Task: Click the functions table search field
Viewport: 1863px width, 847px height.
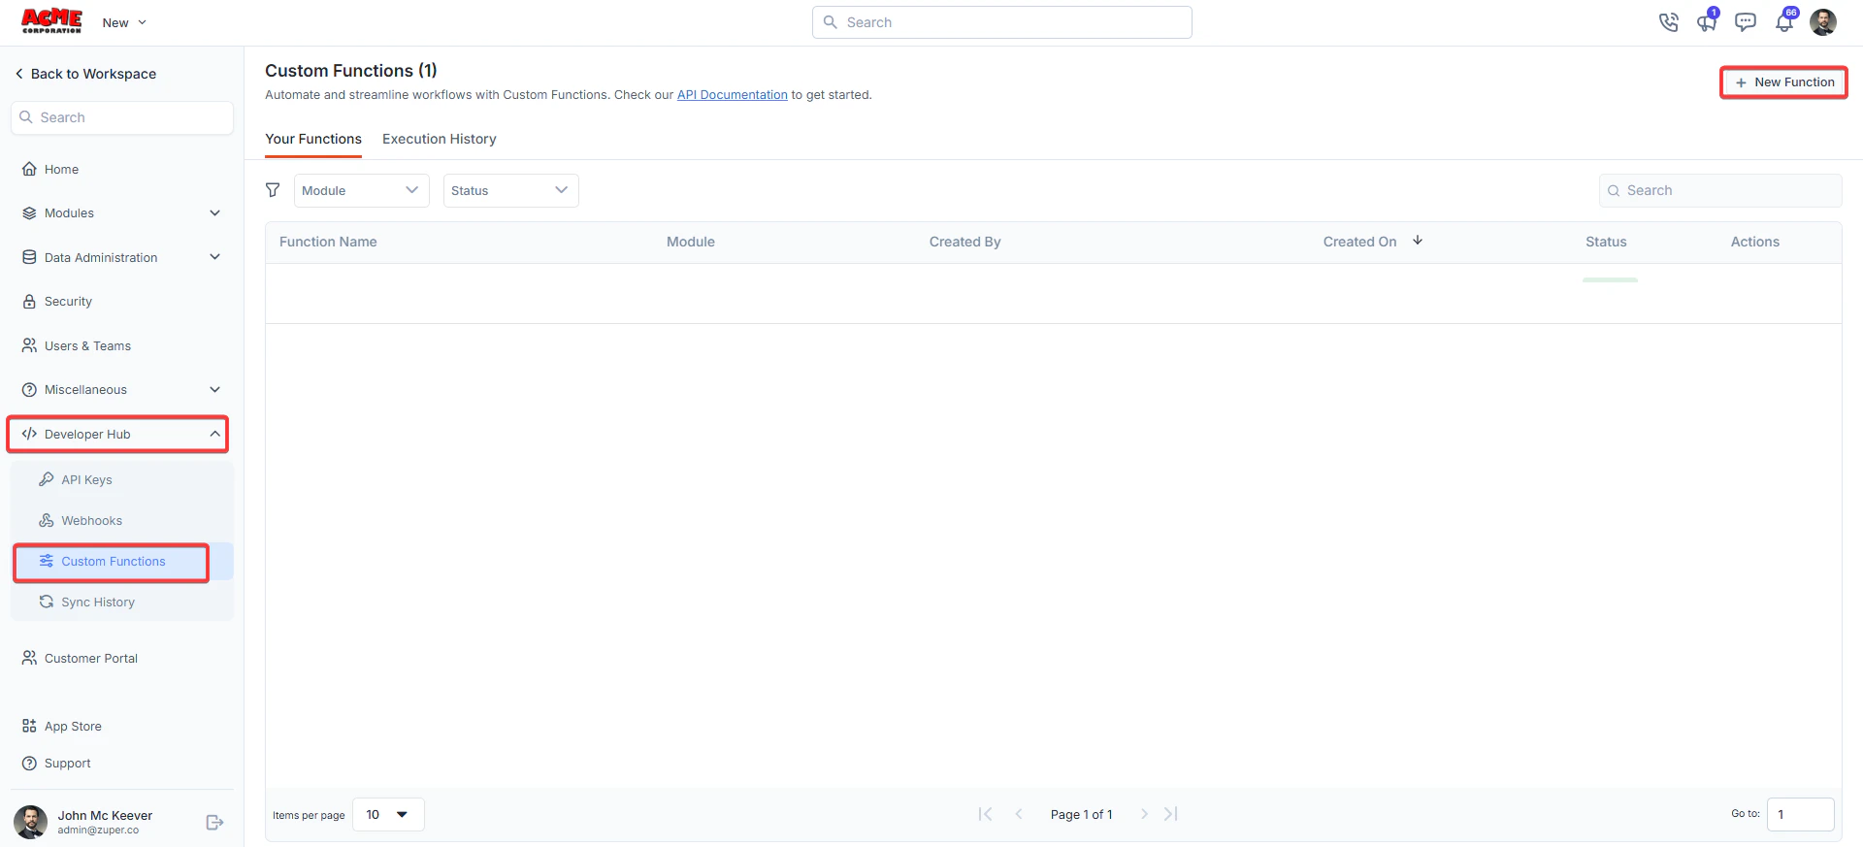Action: (x=1719, y=190)
